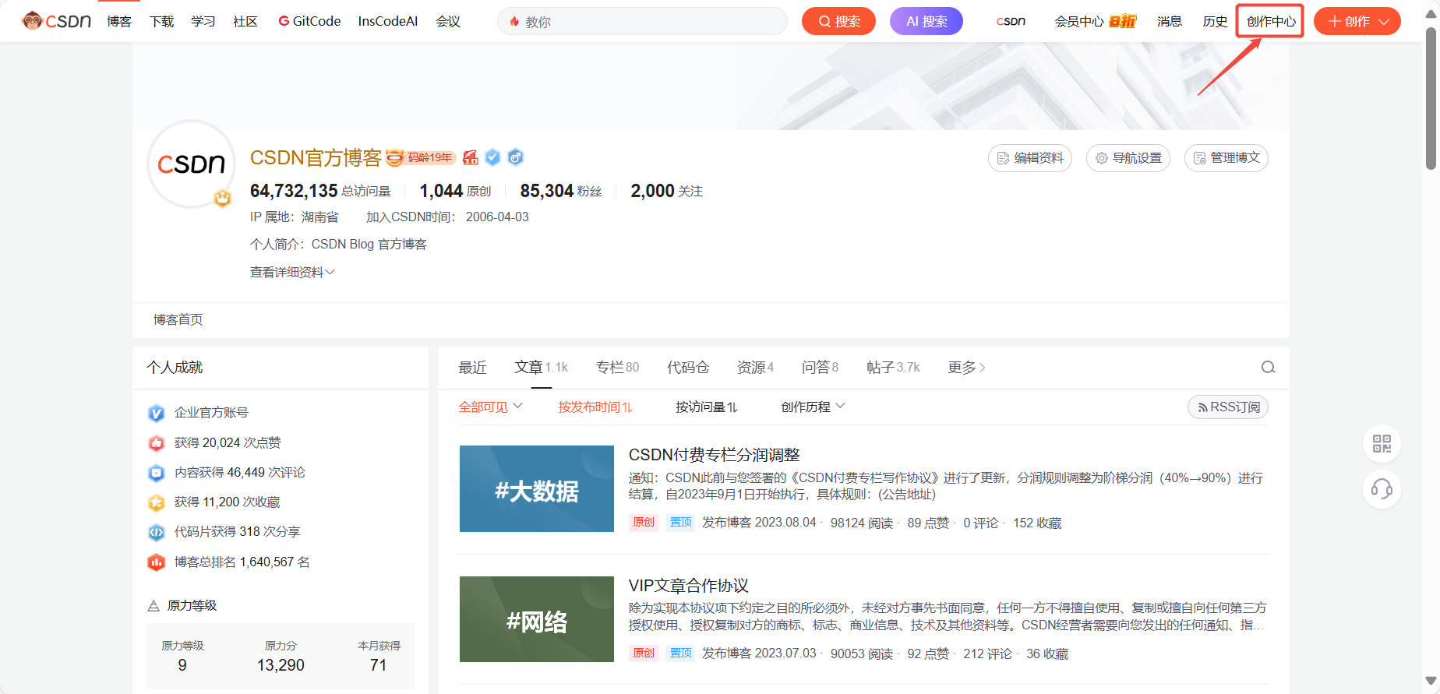Click the favorites star achievement icon

(157, 502)
